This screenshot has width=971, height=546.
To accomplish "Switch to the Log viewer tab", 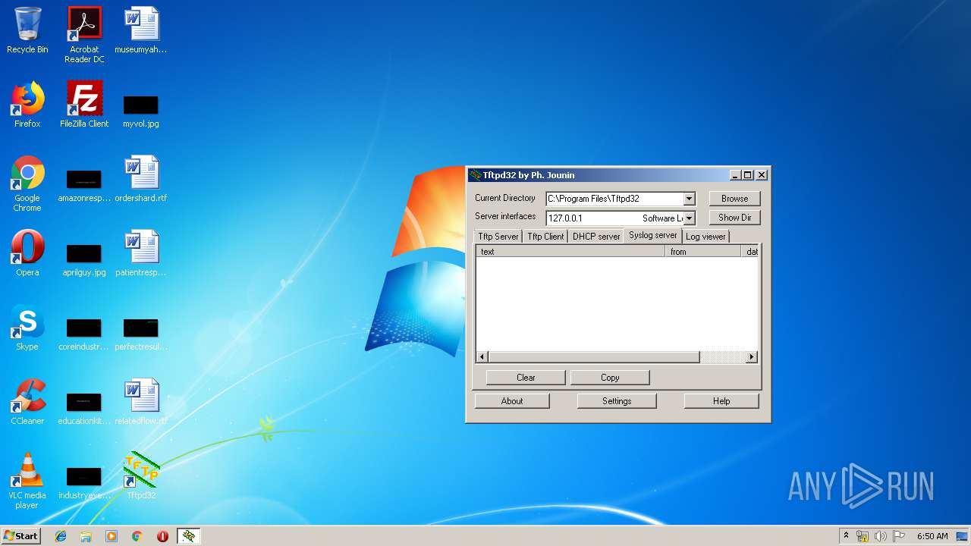I will 705,237.
